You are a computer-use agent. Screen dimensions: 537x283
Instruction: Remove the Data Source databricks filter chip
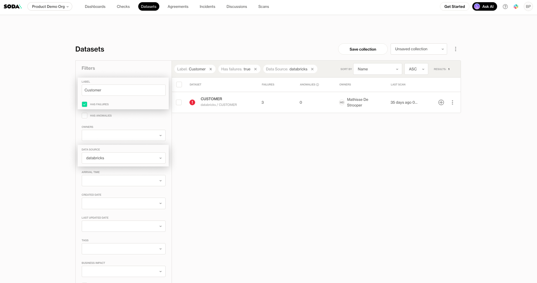(x=312, y=69)
